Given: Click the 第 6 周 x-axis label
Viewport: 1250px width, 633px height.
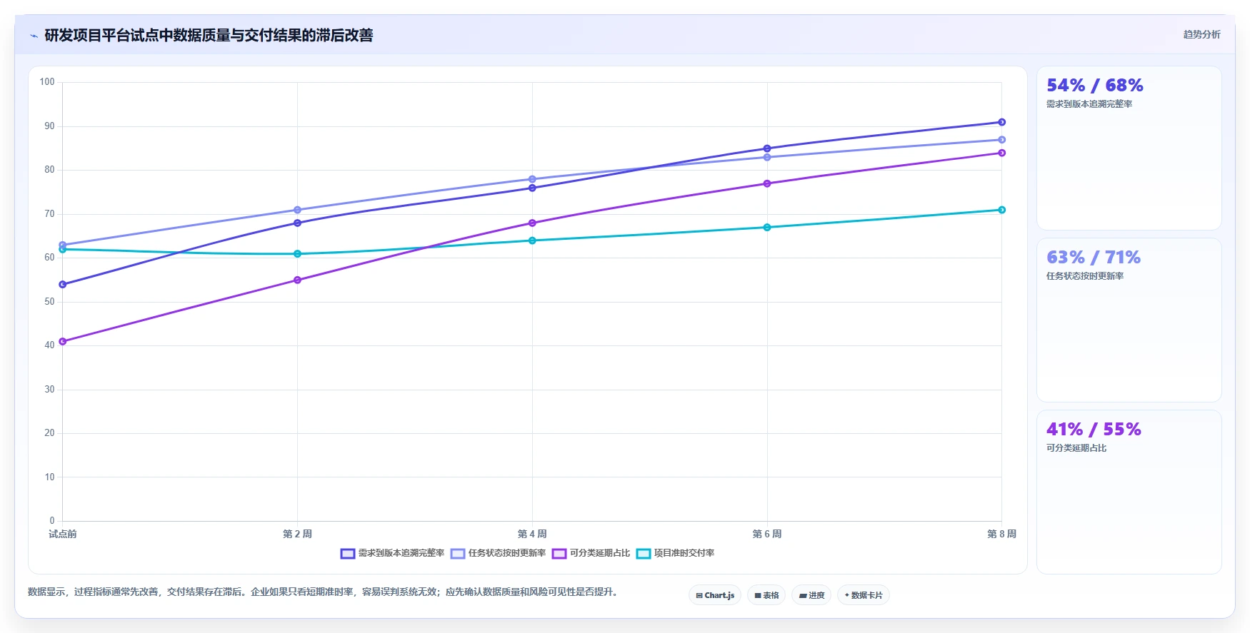Looking at the screenshot, I should pyautogui.click(x=767, y=534).
